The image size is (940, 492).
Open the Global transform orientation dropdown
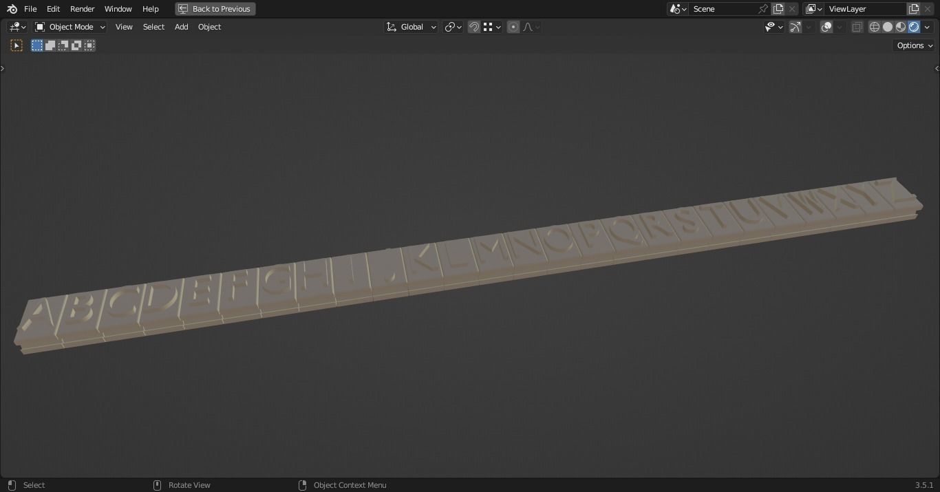[411, 27]
